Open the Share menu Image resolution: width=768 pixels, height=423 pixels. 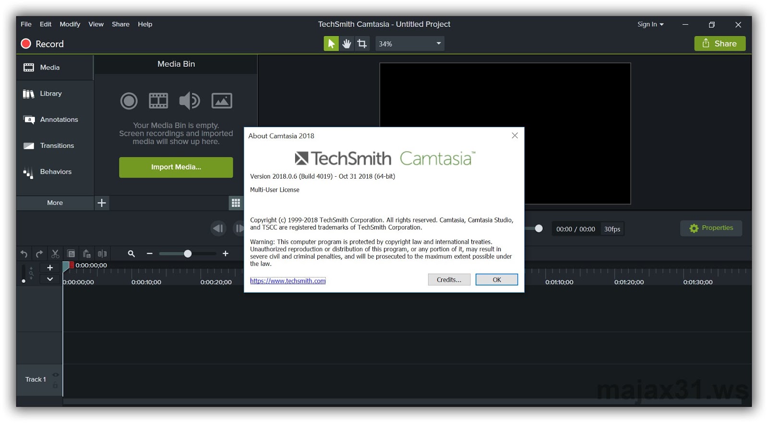click(120, 24)
